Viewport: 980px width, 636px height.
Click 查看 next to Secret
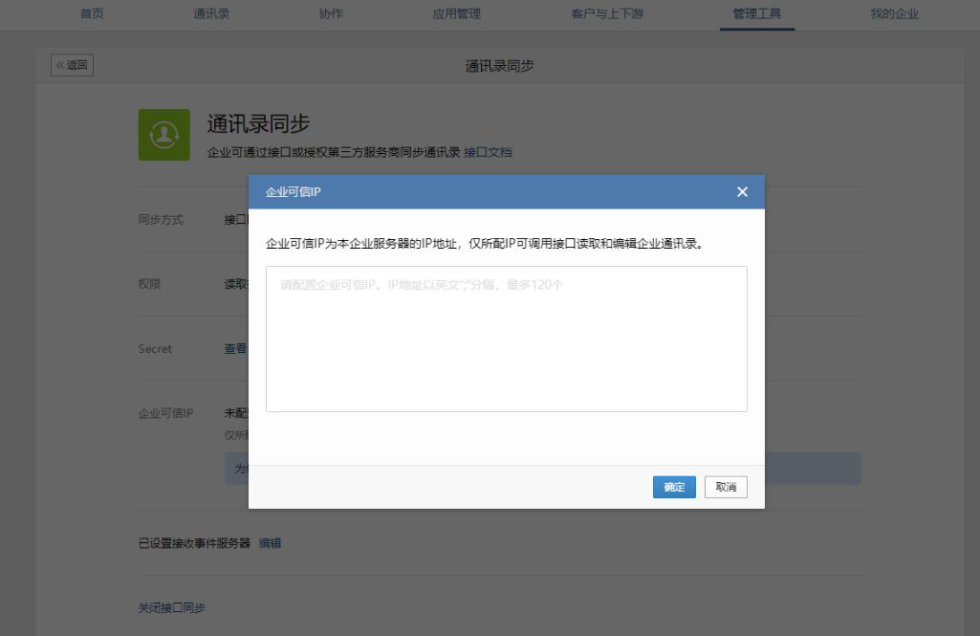coord(235,349)
